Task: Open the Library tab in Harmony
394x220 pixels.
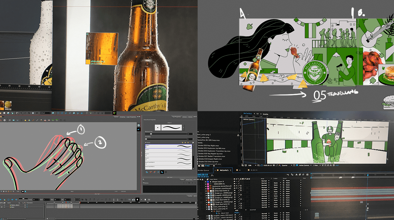Action: (184, 117)
